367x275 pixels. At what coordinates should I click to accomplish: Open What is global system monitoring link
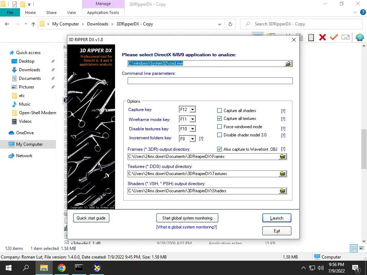[x=186, y=227]
